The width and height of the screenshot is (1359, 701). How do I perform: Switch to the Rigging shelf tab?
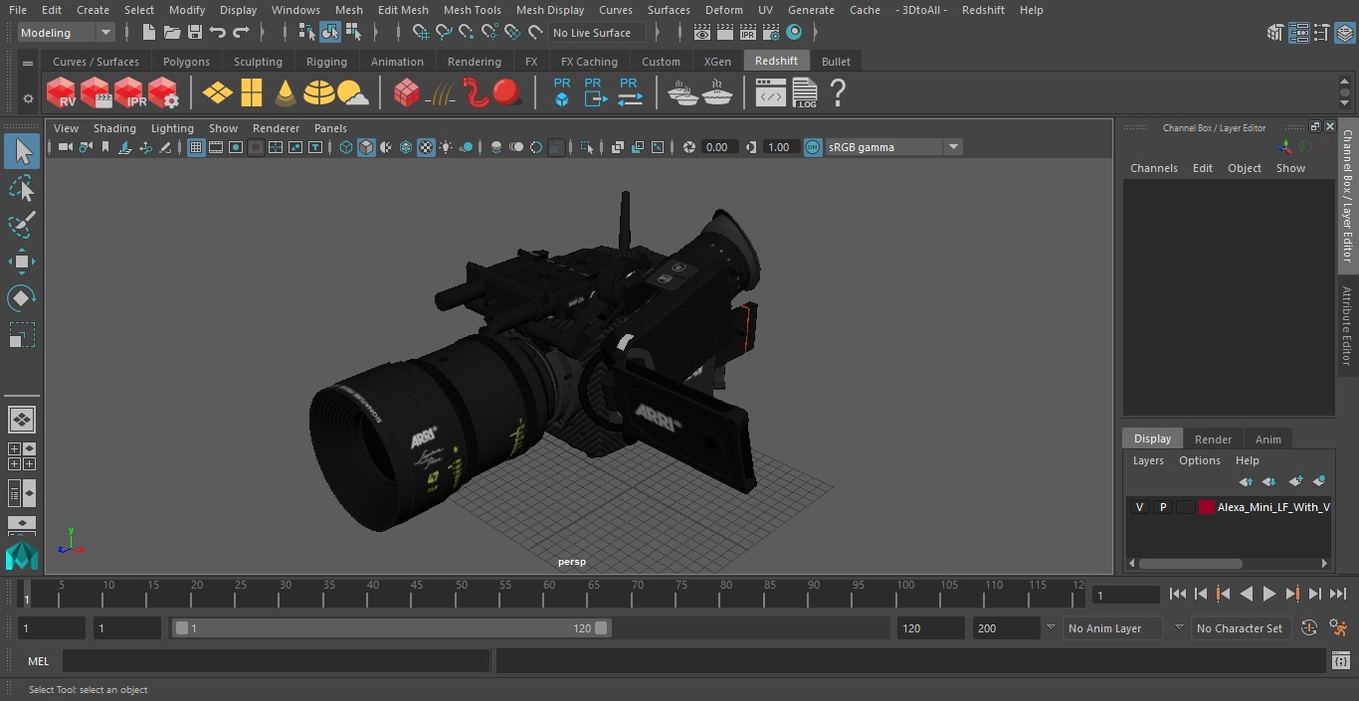(x=326, y=62)
